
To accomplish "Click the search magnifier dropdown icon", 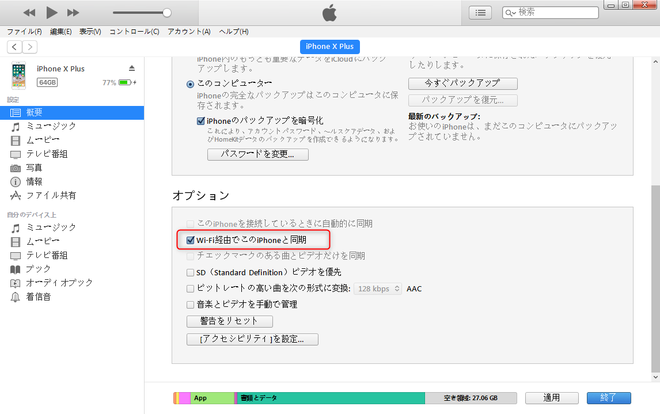I will [x=510, y=13].
